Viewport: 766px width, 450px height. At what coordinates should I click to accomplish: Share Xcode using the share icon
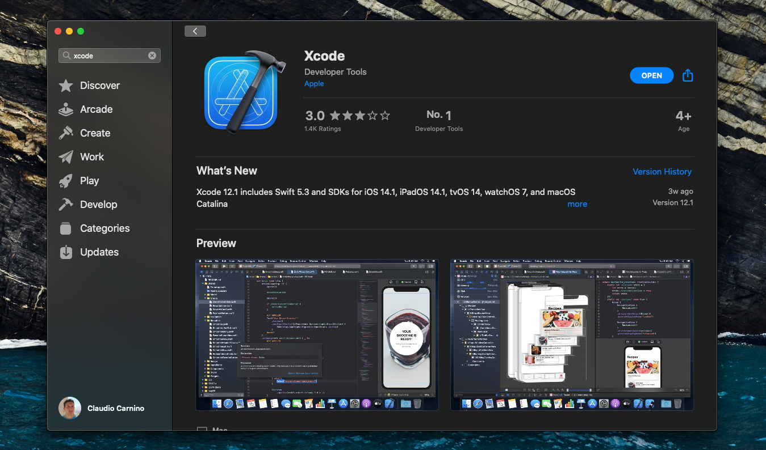coord(688,75)
